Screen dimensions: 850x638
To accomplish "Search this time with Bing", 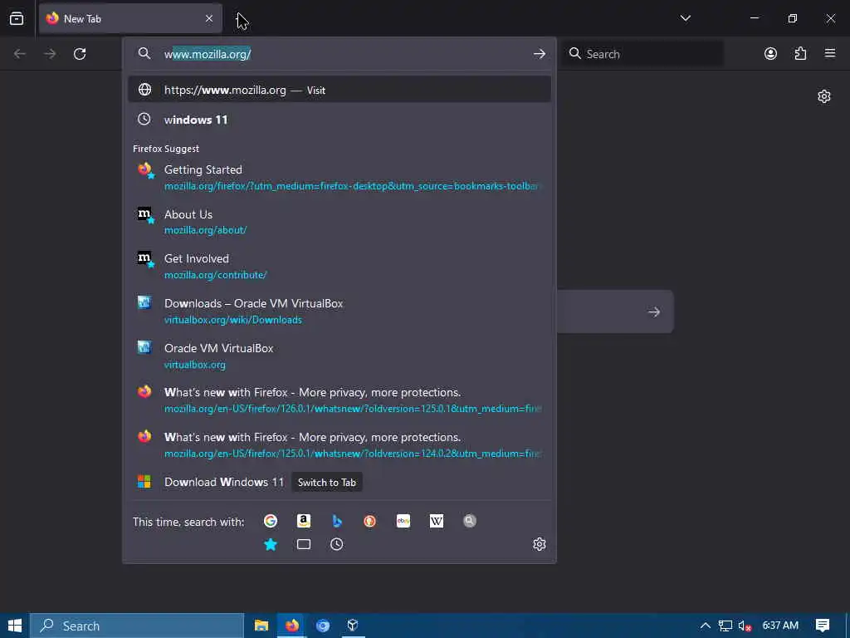I will tap(337, 522).
